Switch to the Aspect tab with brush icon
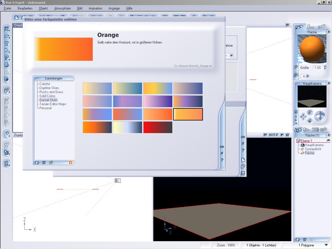Viewport: 332px width, 249px height. tap(299, 27)
